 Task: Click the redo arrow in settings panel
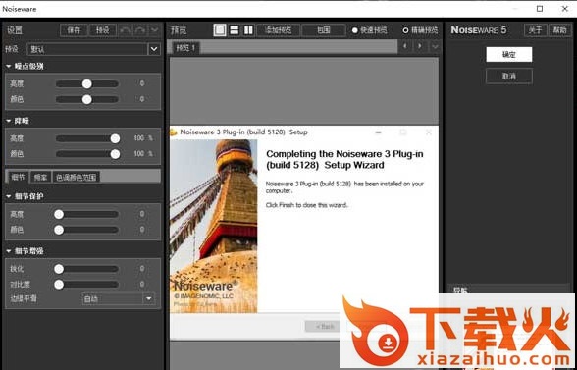coord(139,30)
